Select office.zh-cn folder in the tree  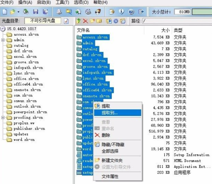pos(26,79)
